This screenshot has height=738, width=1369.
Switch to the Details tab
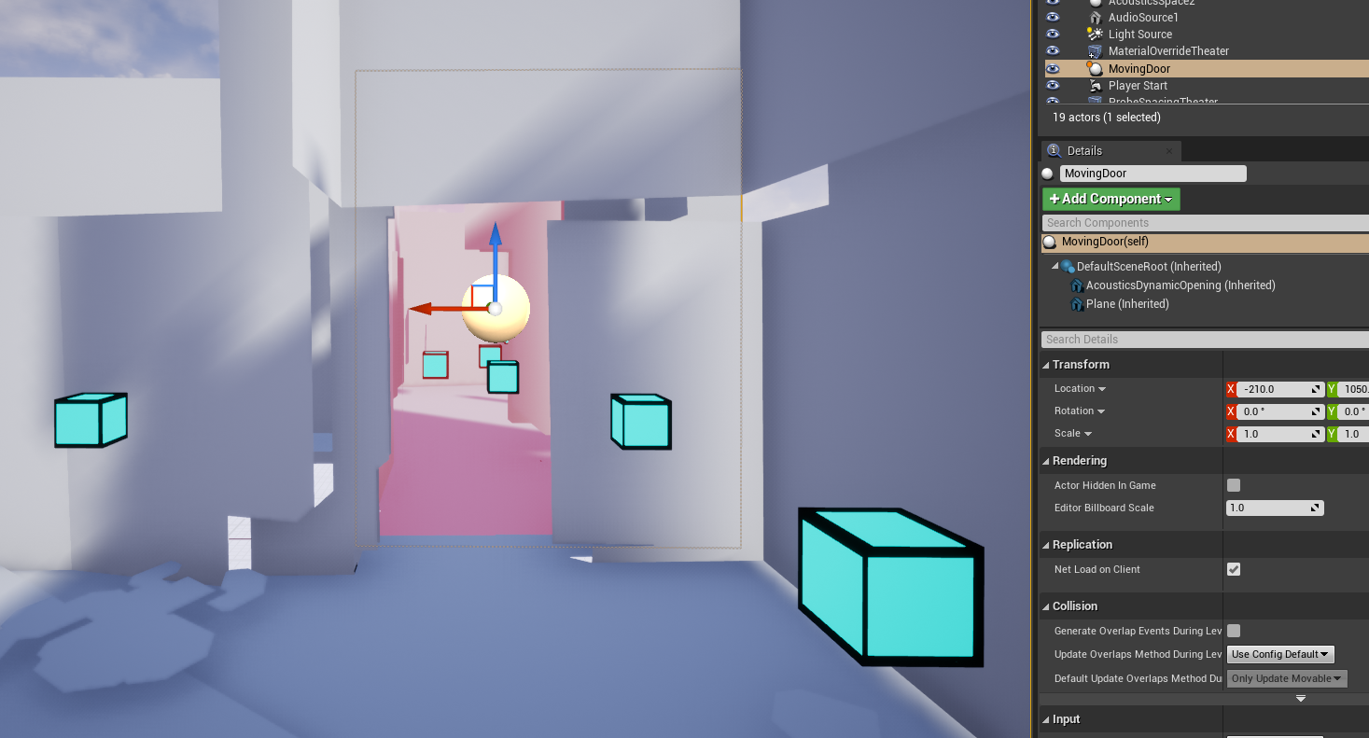click(x=1085, y=151)
